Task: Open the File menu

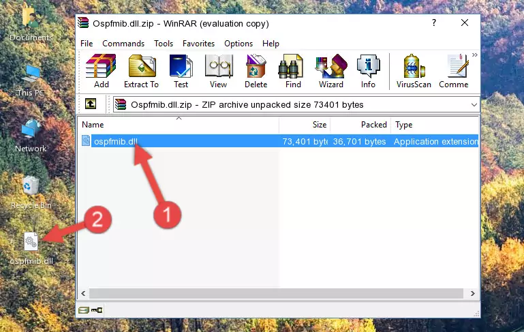Action: click(x=87, y=44)
